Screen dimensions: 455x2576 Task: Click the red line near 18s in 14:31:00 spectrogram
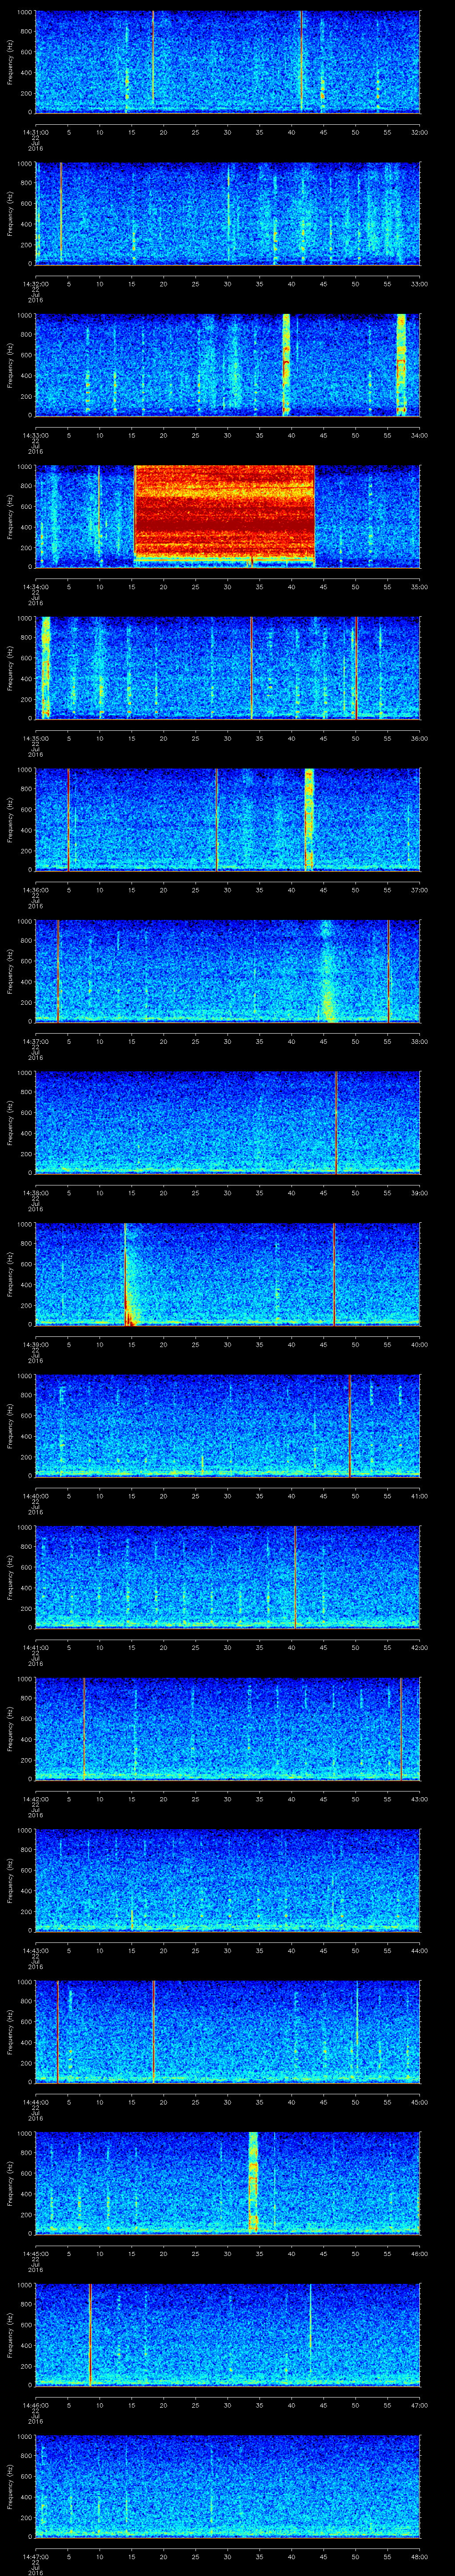point(153,57)
